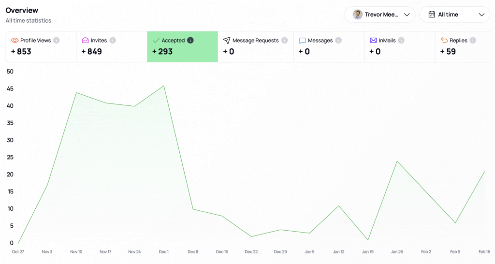Click the Dec 1 peak on the chart
This screenshot has width=495, height=264.
[164, 86]
